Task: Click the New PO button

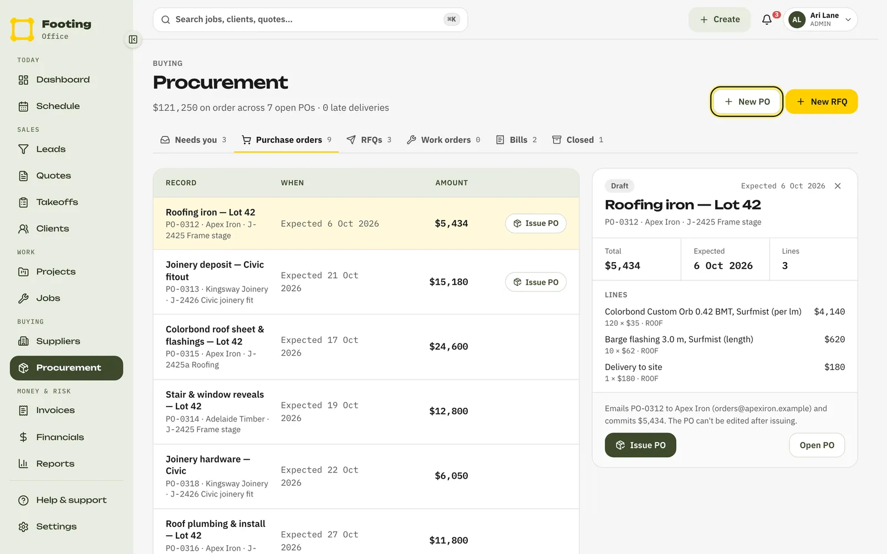Action: [x=747, y=101]
